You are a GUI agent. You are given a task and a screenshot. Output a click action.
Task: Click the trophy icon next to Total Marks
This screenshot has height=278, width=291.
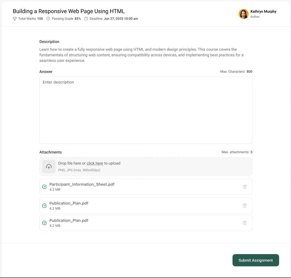tap(14, 18)
